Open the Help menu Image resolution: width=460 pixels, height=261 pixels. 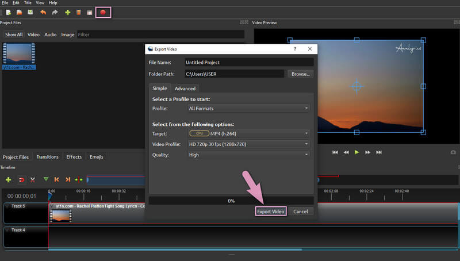[x=53, y=3]
